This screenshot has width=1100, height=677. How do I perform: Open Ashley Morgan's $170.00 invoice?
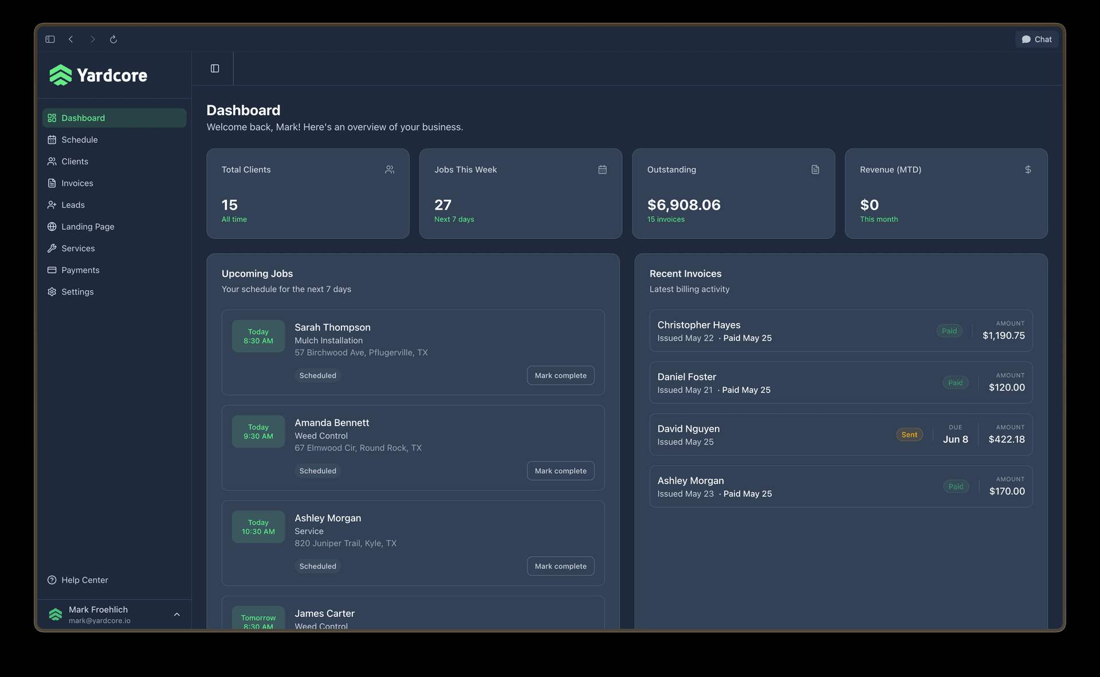[841, 487]
